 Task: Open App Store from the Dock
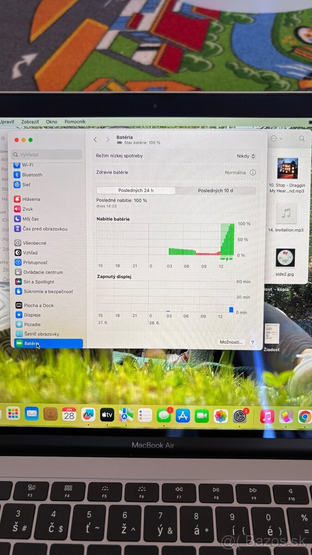tap(183, 416)
